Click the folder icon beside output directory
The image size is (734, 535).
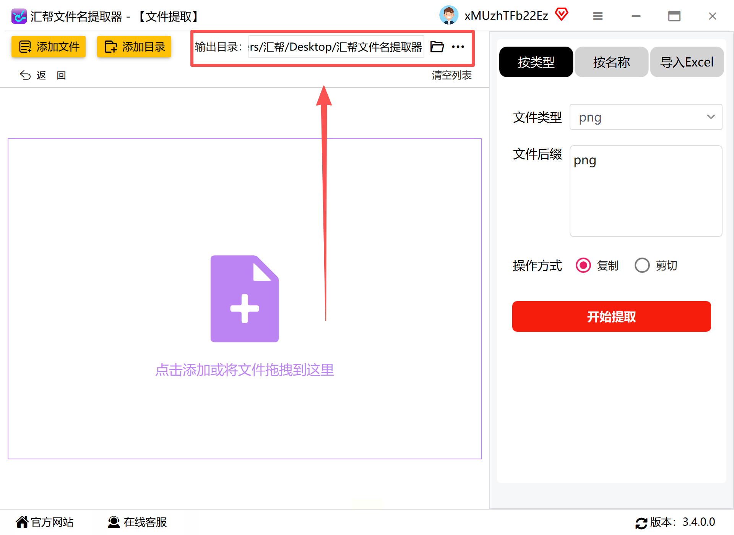point(437,47)
